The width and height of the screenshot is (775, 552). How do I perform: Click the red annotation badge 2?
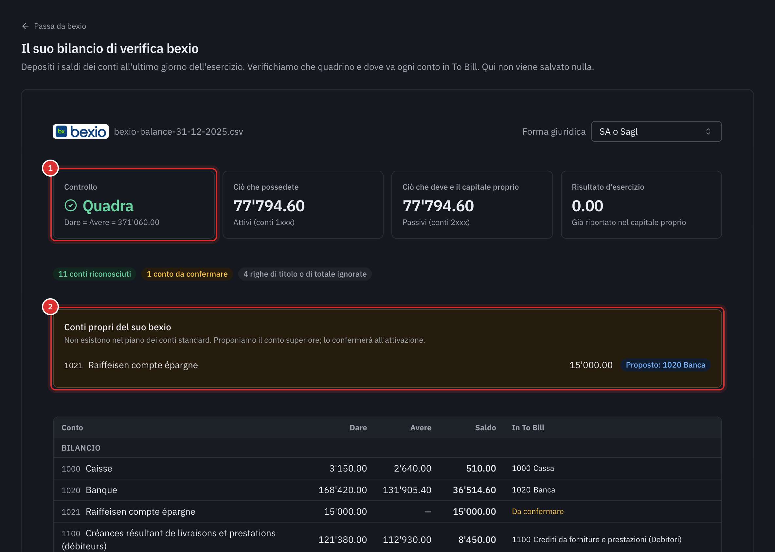coord(50,307)
